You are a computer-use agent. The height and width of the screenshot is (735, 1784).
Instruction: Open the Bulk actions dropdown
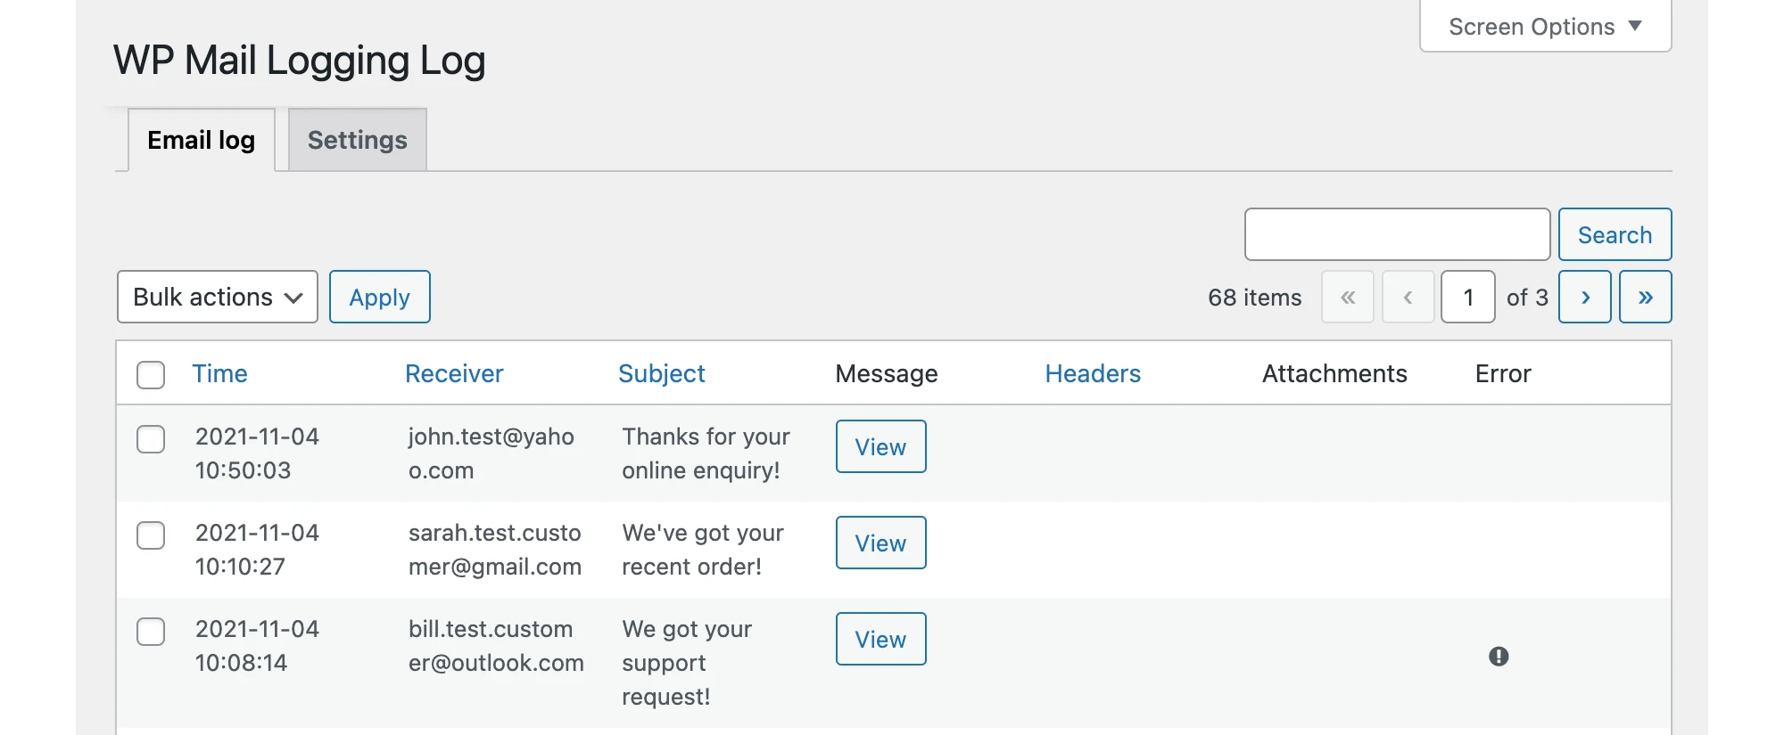pos(217,297)
